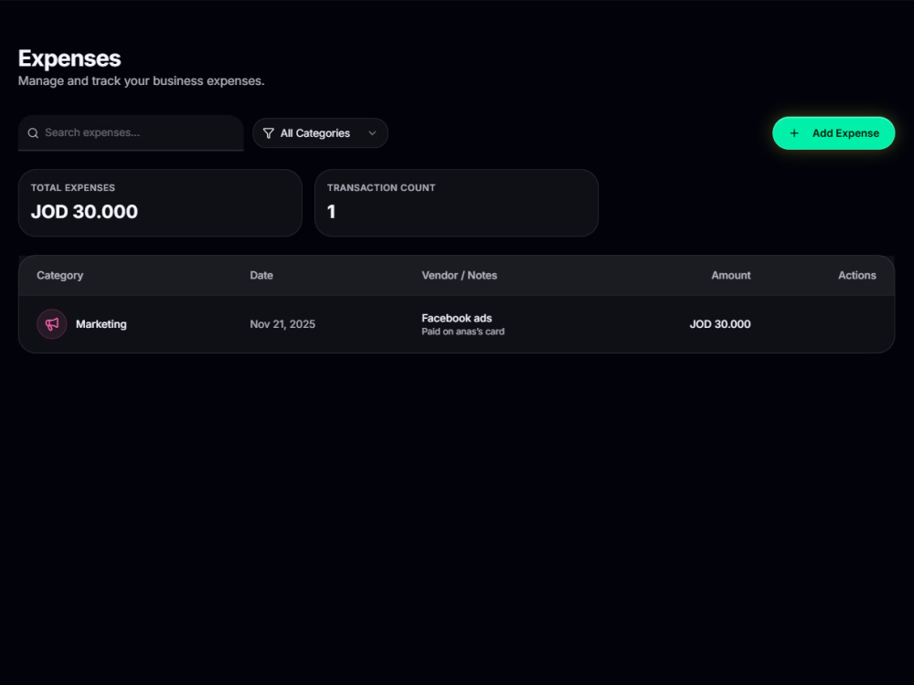Click the subtitle Manage and track your business expenses
Screen dimensions: 914x685
pos(141,81)
